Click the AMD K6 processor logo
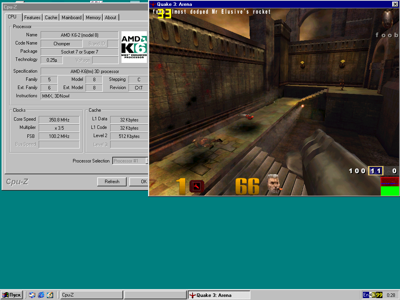Image resolution: width=400 pixels, height=300 pixels. 134,47
